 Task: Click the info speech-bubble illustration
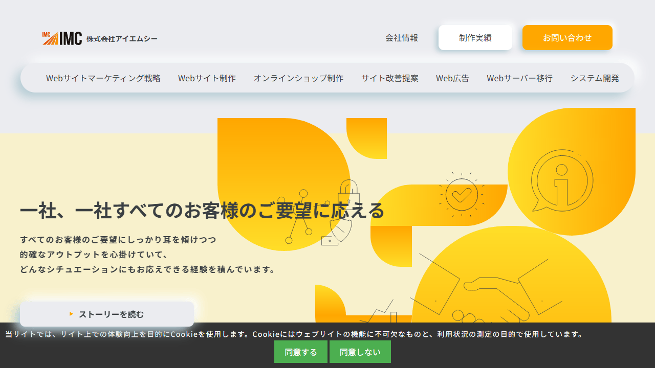(562, 180)
